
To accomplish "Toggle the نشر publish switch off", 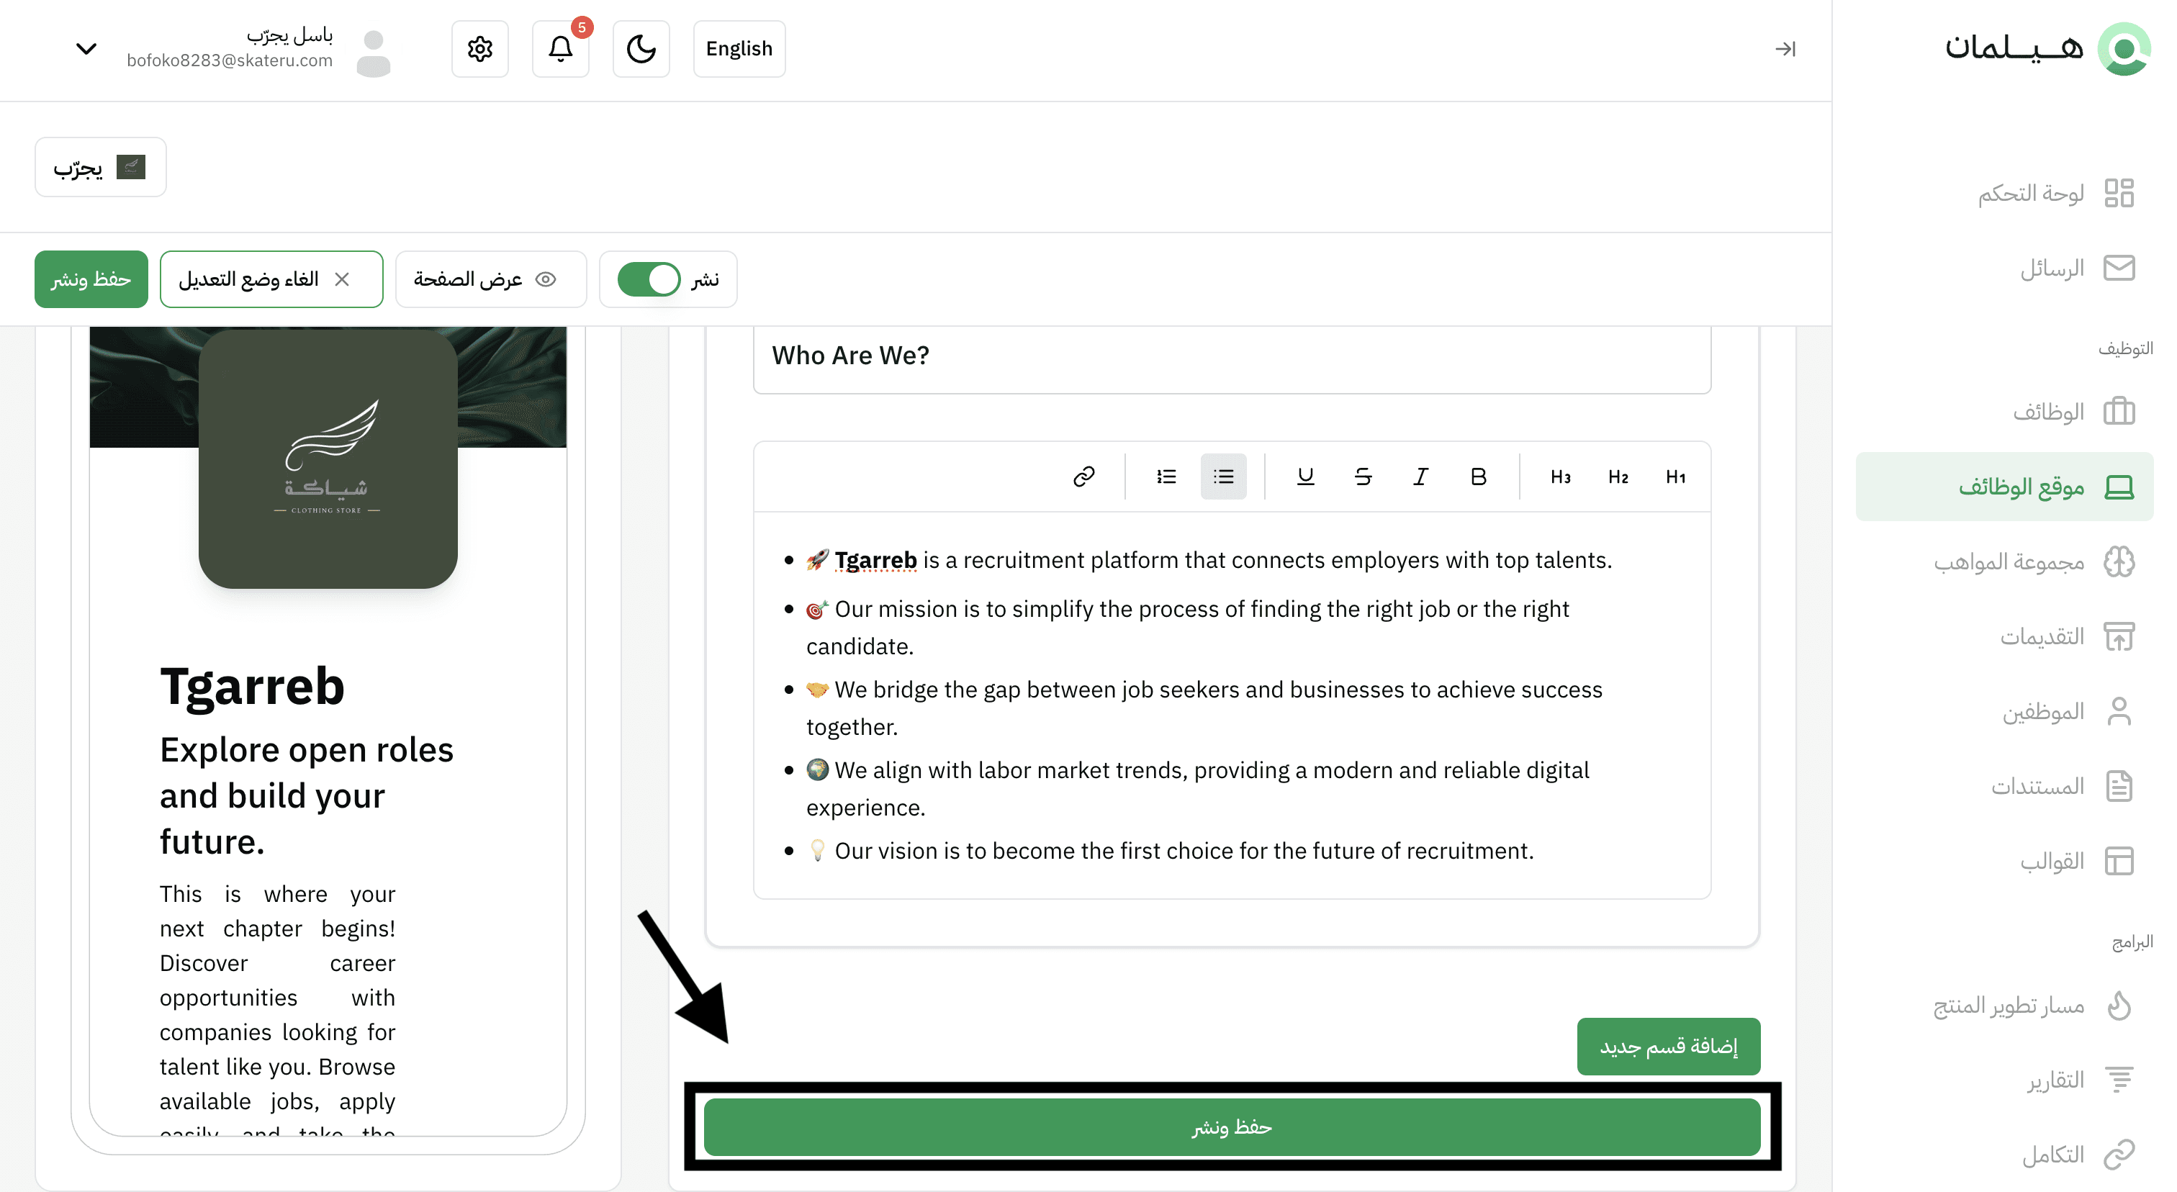I will [x=648, y=279].
